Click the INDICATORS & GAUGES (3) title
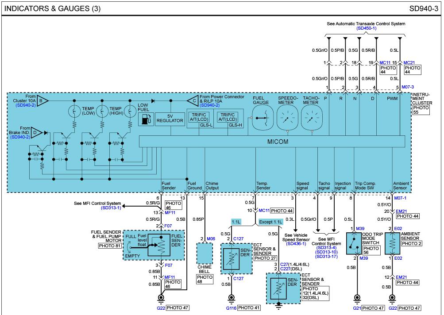The height and width of the screenshot is (315, 444). (52, 8)
